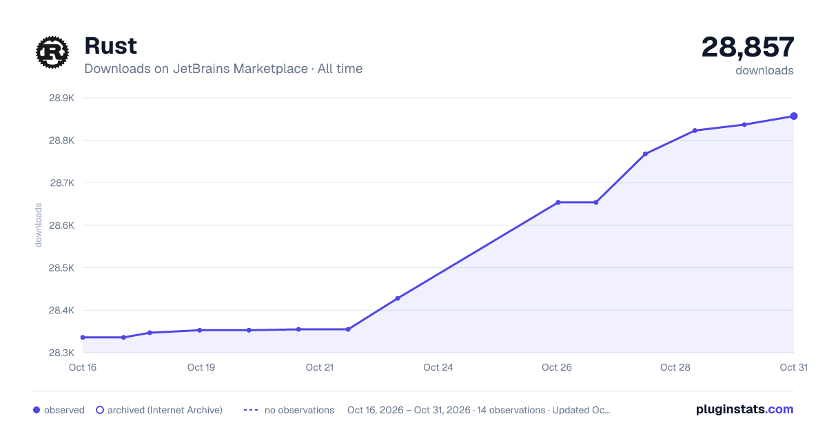Click the 28,857 total downloads figure
Screen dimensions: 827x434
tap(748, 47)
